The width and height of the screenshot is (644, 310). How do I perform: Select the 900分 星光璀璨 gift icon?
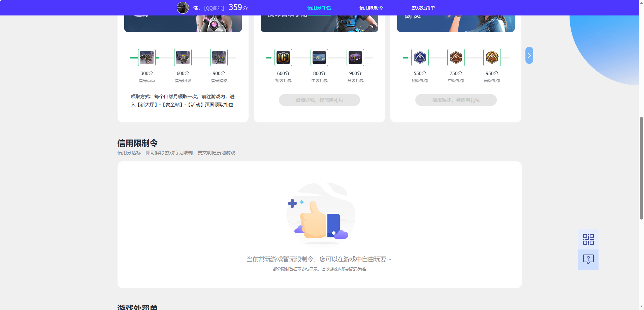click(219, 57)
